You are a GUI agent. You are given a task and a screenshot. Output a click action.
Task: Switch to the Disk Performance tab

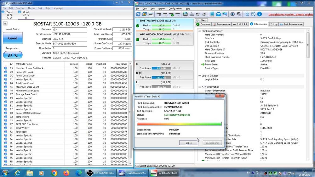tap(291, 24)
